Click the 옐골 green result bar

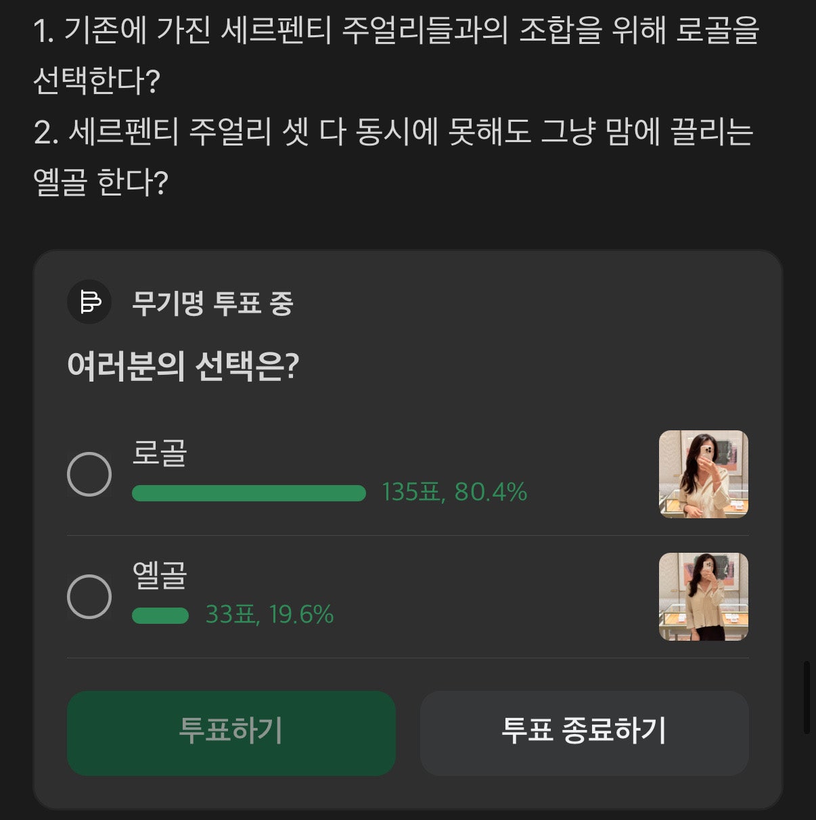point(160,616)
